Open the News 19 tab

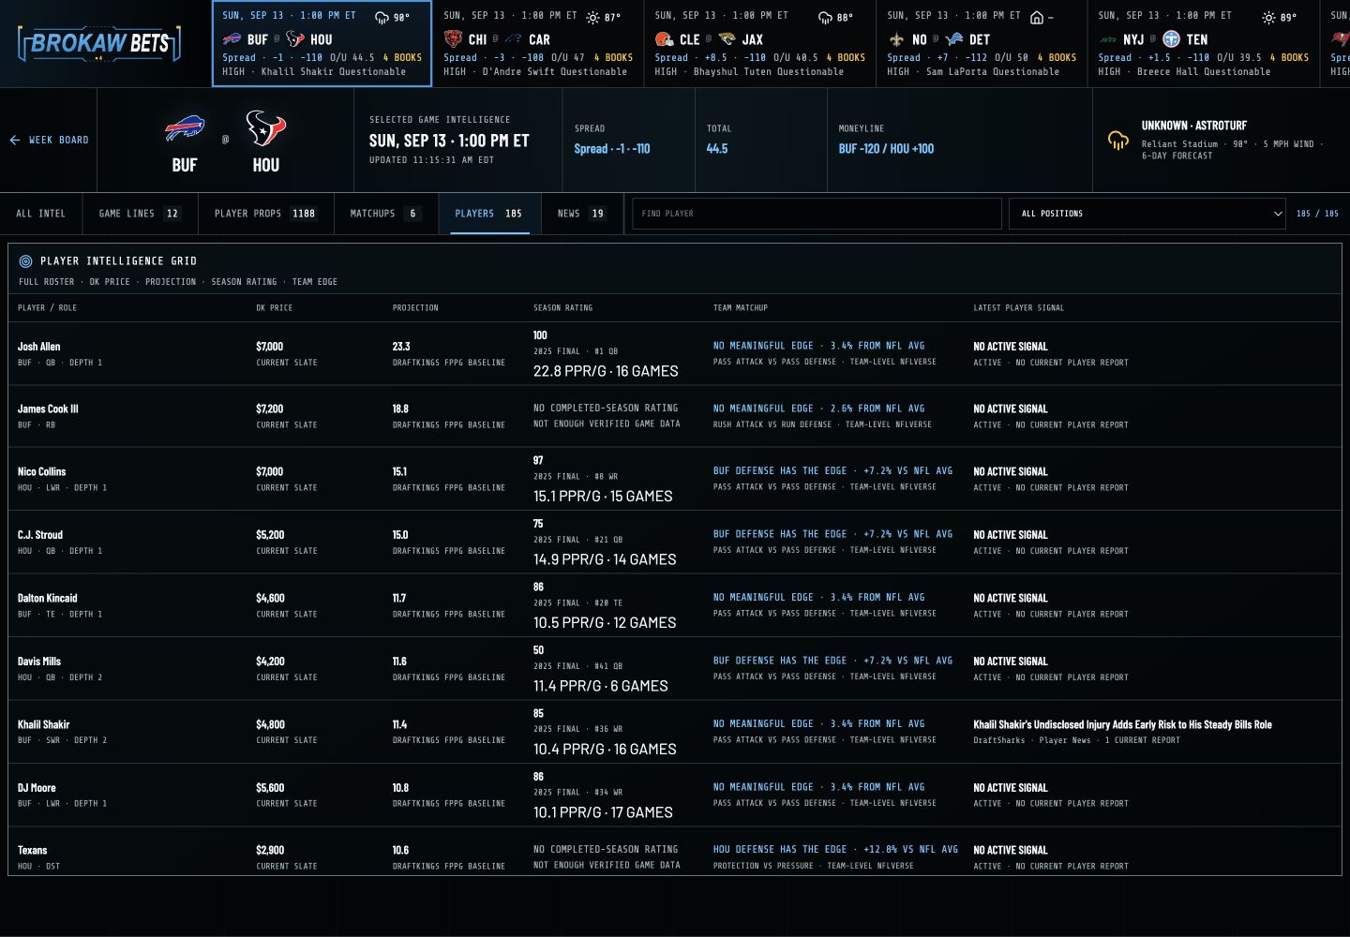click(581, 214)
